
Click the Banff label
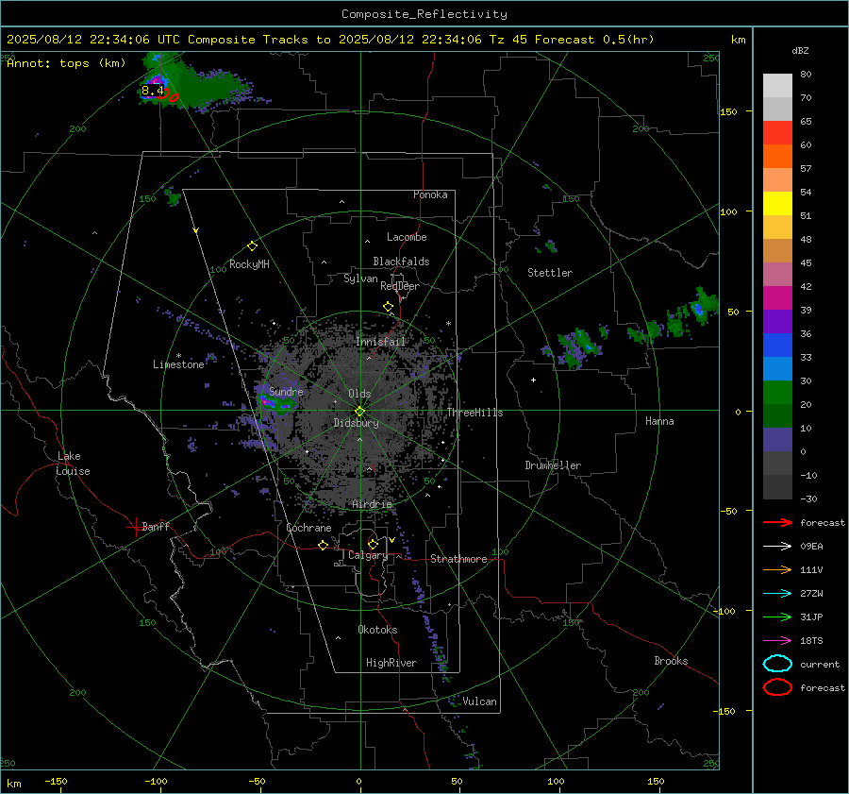[x=156, y=526]
